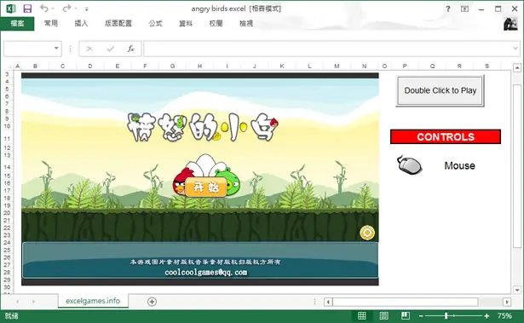524x323 pixels.
Task: Open the 檔案 File tab
Action: click(x=17, y=23)
